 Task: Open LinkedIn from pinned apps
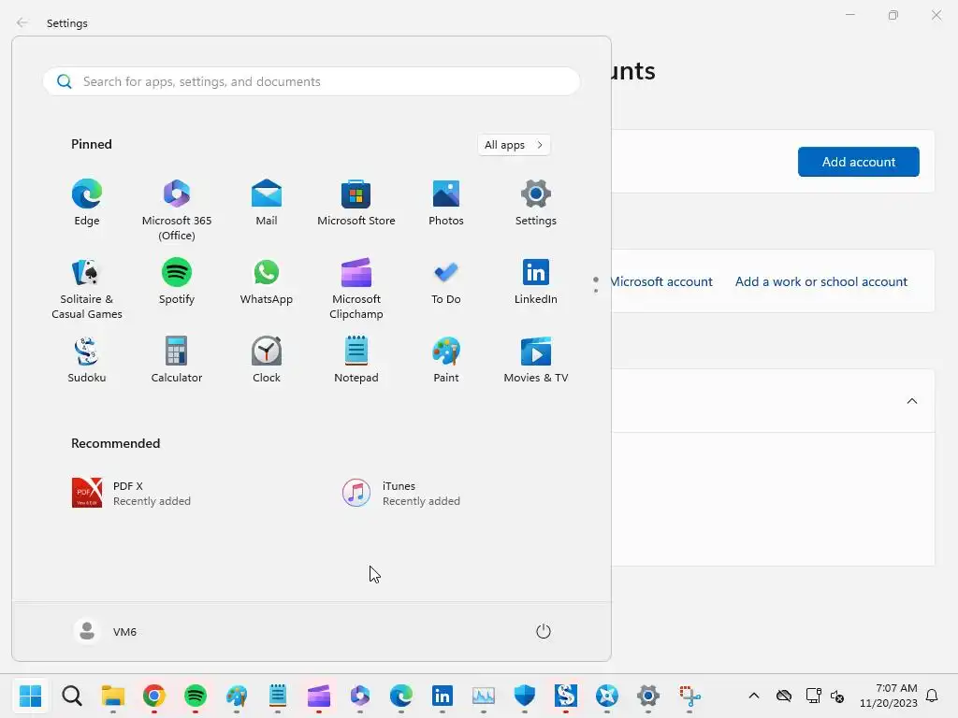pos(536,281)
